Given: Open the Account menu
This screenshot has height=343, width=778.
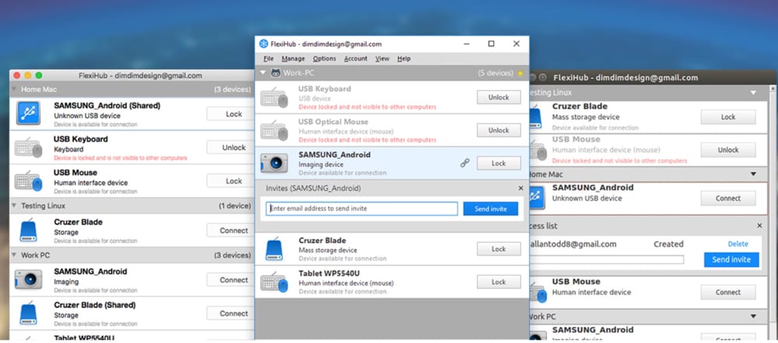Looking at the screenshot, I should click(x=356, y=58).
